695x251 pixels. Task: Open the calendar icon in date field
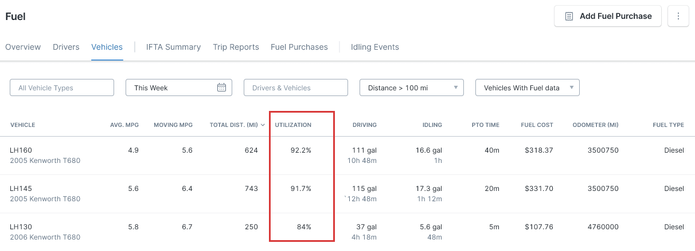222,87
